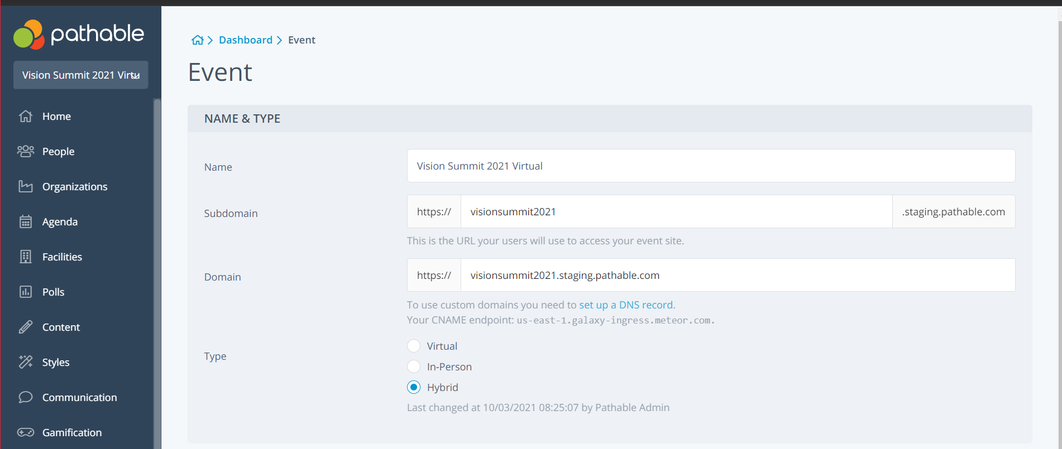Click the 'Subdomain' field label
Screen dimensions: 1062x449
[231, 214]
